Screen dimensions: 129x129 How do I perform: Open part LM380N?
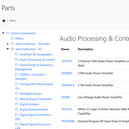(x=67, y=73)
